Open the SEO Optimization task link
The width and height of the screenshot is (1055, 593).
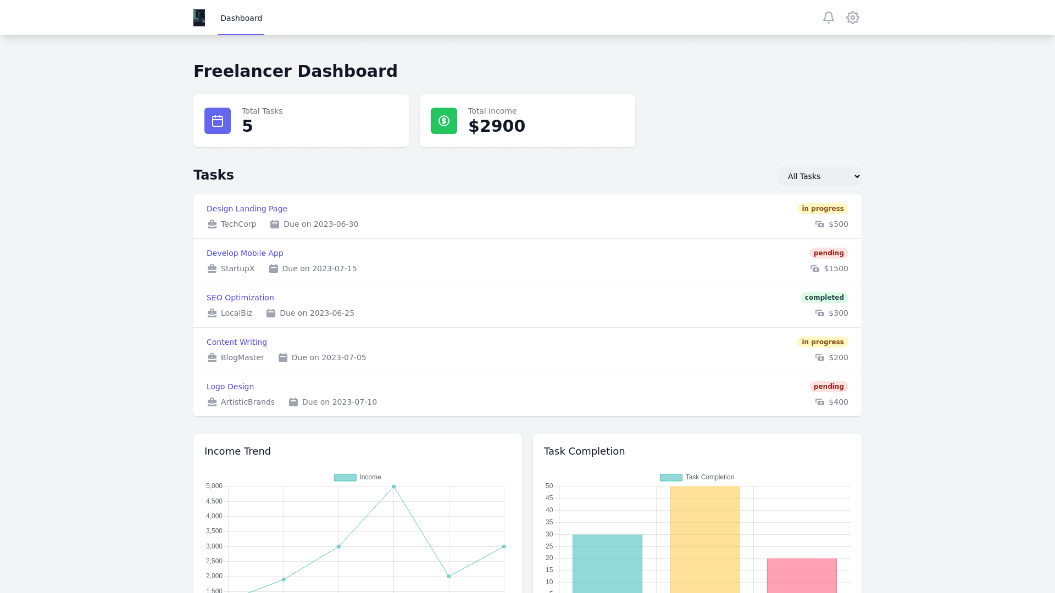240,298
